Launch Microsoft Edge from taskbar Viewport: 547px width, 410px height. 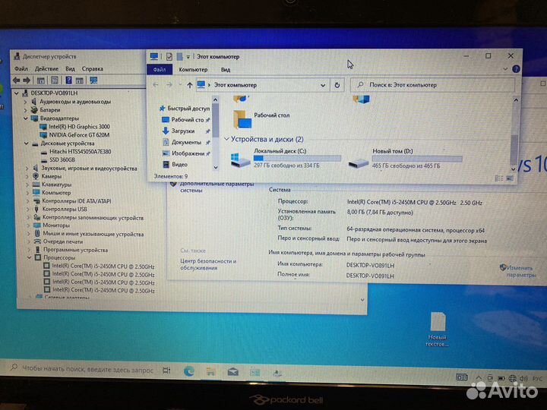pyautogui.click(x=189, y=371)
